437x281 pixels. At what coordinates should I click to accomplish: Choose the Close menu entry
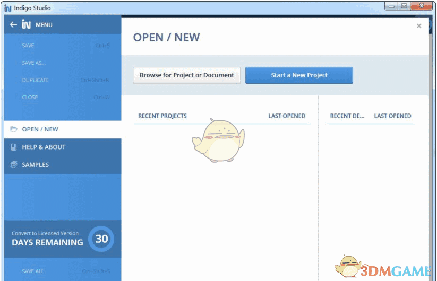[63, 98]
